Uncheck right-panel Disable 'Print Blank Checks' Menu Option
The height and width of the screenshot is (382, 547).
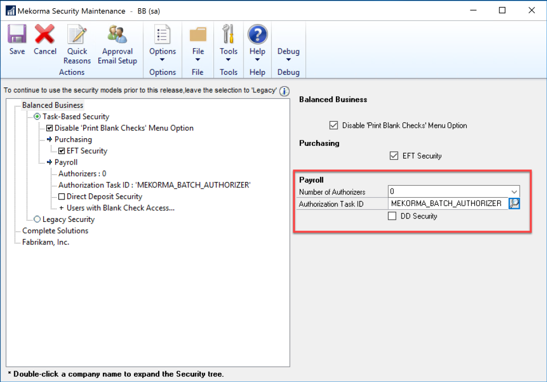[334, 125]
